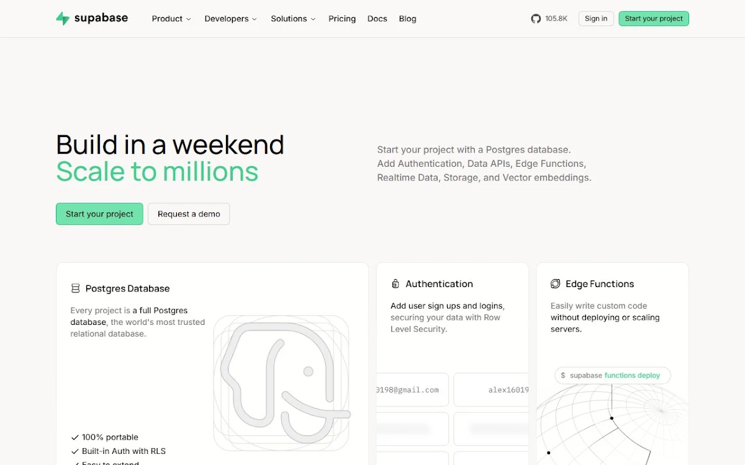Click header Start your project button

(654, 19)
